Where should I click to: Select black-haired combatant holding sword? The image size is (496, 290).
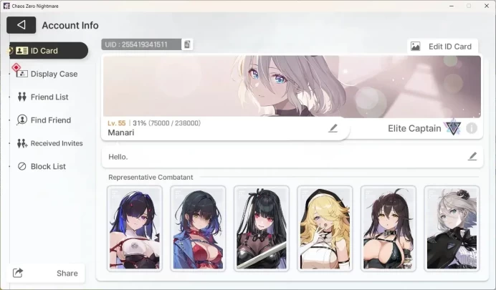[262, 228]
